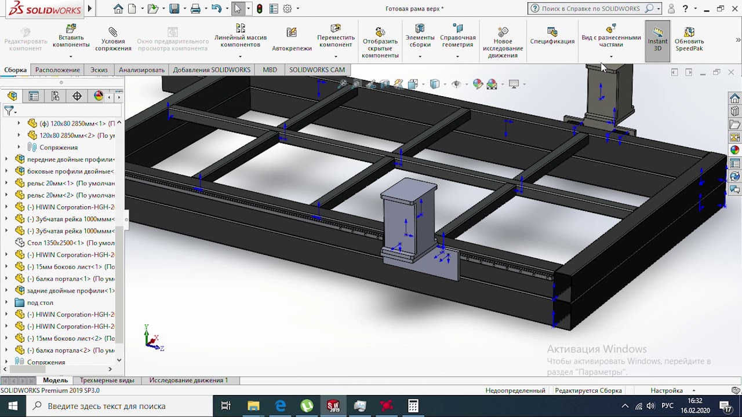This screenshot has height=417, width=742.
Task: Expand 'Стол 1350x2500<1>' tree node
Action: (6, 243)
